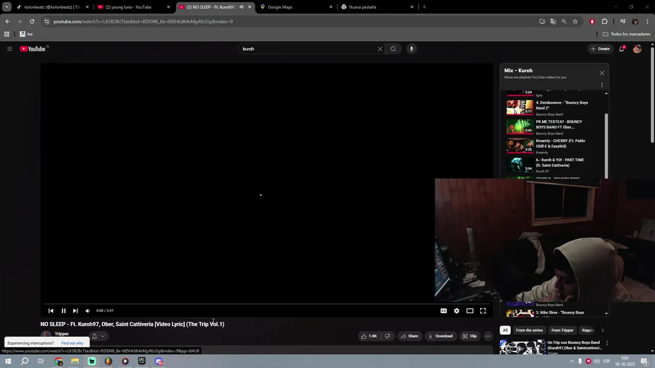Play 'PK ME TEXTEA? - BOUNCY BOYS BAND'
This screenshot has width=655, height=368.
pos(554,127)
